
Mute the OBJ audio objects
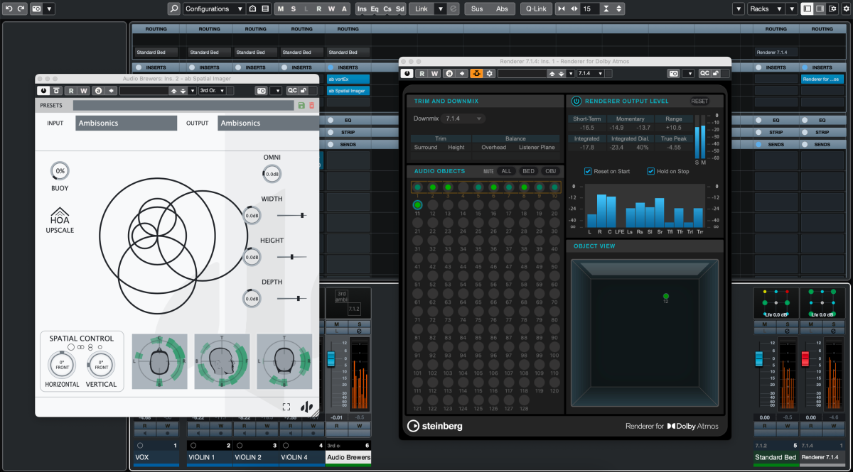550,171
